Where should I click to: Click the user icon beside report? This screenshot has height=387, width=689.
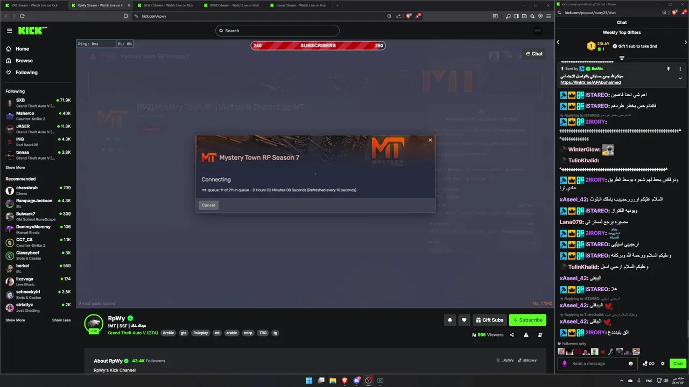coord(540,335)
